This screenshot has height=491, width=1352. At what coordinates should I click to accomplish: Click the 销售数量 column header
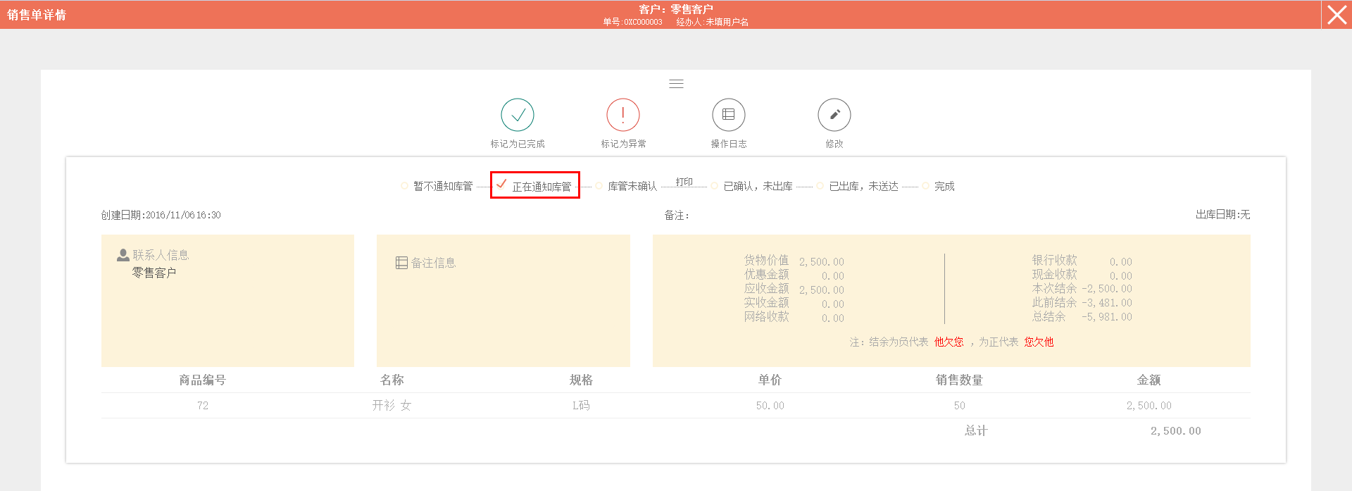click(959, 380)
